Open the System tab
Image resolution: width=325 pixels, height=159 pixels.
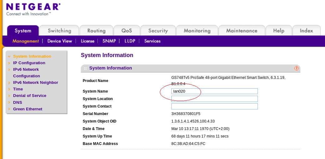(x=23, y=31)
